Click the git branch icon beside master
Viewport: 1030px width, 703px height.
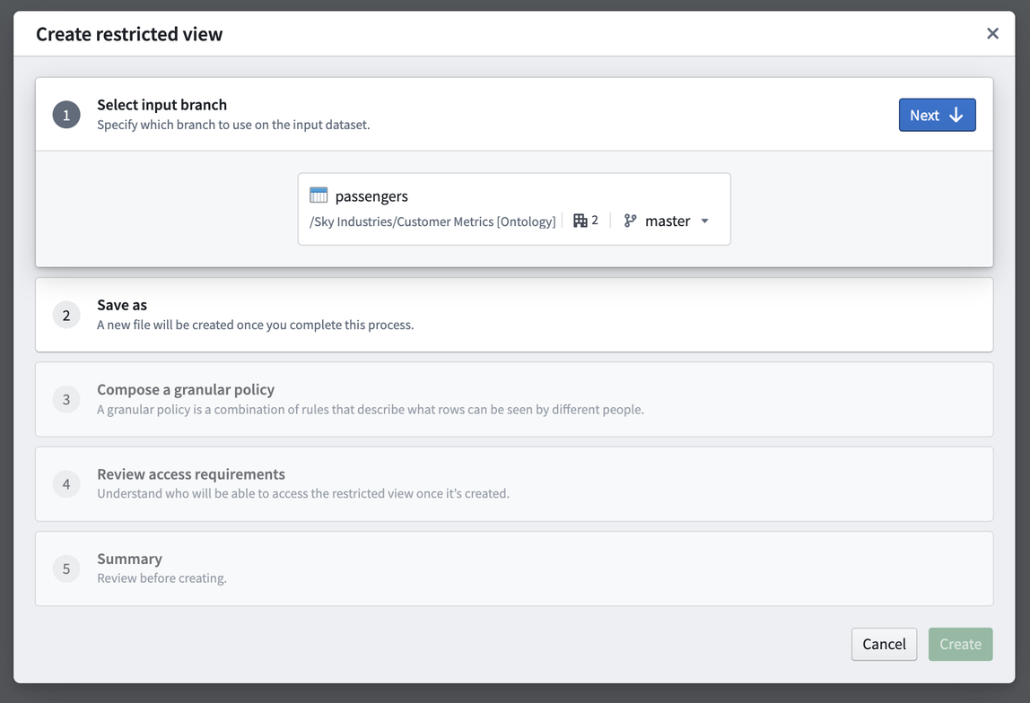coord(630,221)
